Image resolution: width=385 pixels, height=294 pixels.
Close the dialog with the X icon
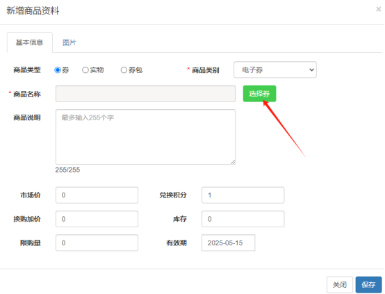coord(378,9)
